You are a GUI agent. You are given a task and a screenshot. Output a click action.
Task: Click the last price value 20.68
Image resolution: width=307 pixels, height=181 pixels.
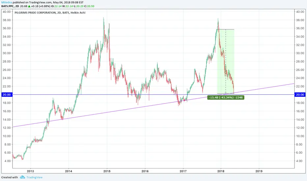click(x=24, y=6)
